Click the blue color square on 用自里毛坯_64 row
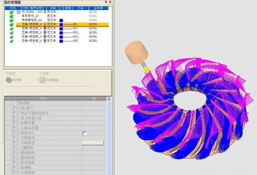Screen dimensions: 257x175 click(x=61, y=20)
